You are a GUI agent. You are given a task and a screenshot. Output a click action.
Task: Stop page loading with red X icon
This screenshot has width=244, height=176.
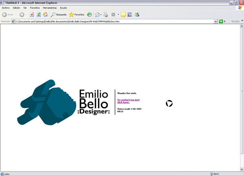click(32, 15)
